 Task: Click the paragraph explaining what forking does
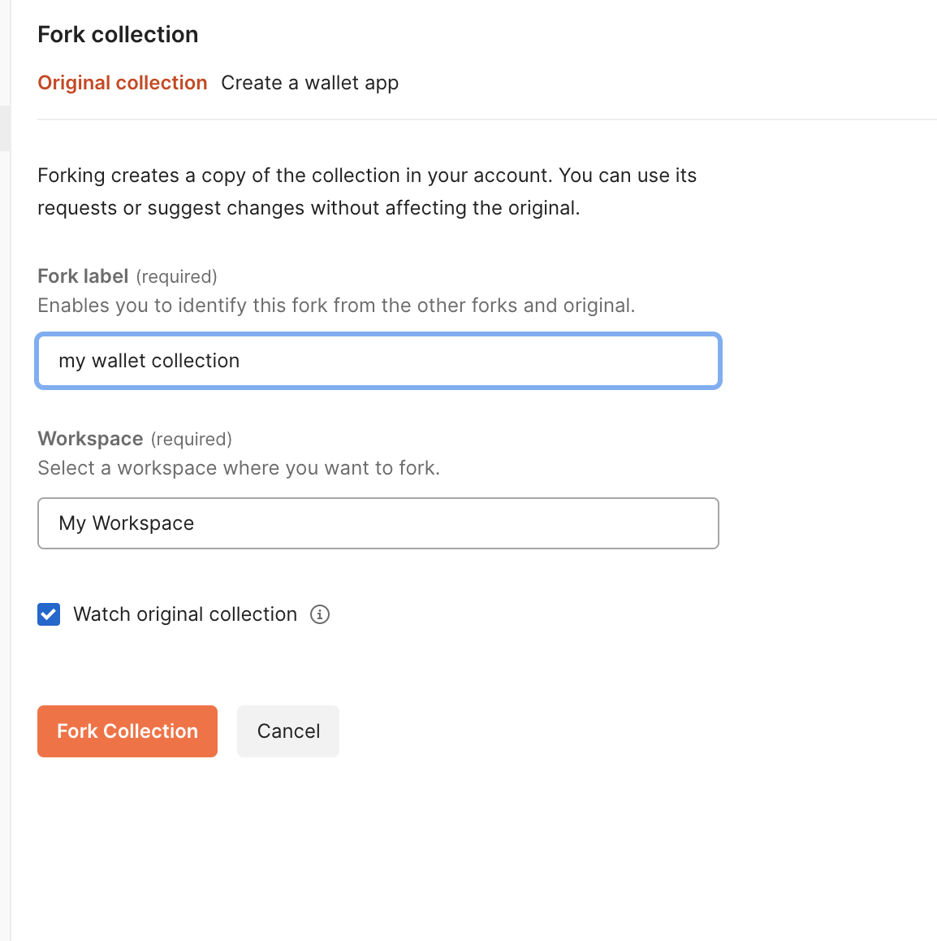click(x=367, y=192)
